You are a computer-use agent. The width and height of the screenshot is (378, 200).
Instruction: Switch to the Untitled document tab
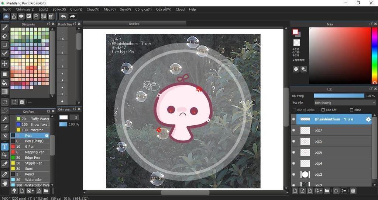coord(134,24)
